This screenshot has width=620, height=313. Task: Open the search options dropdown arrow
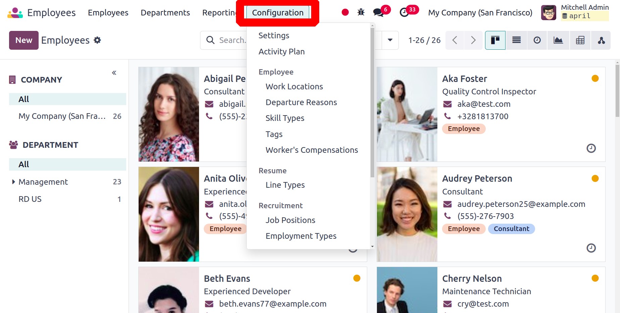(390, 40)
